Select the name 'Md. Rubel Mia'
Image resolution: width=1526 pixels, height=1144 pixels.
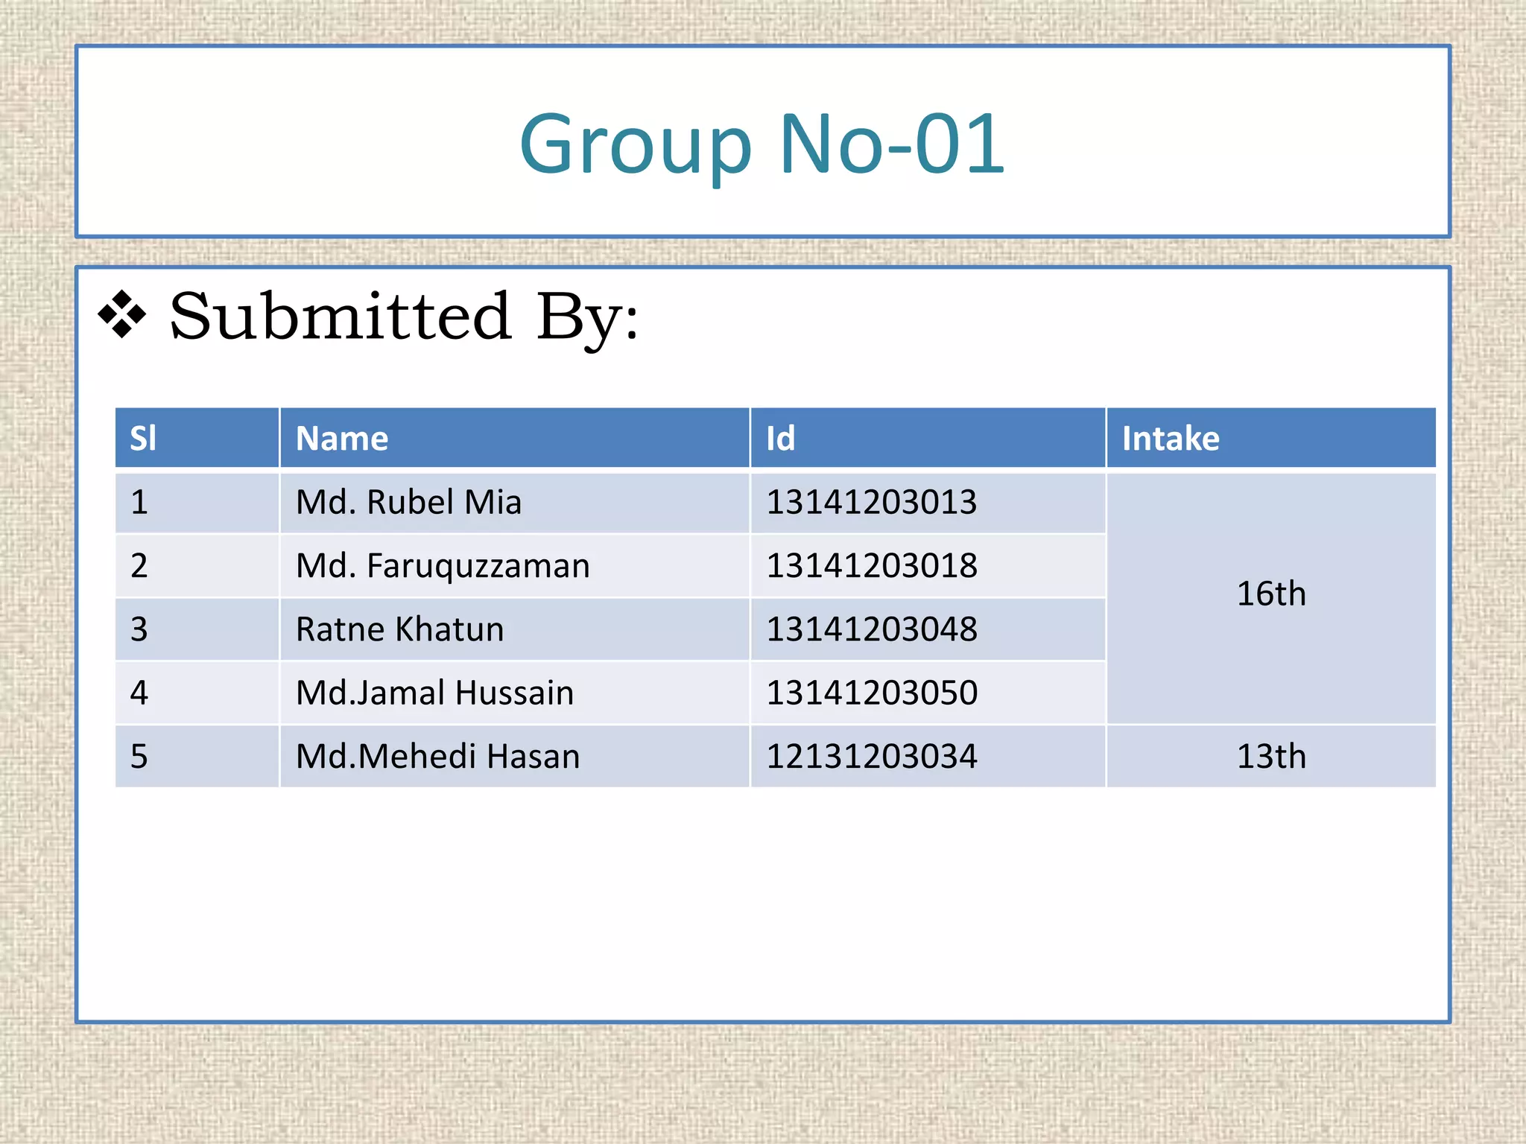click(x=408, y=502)
